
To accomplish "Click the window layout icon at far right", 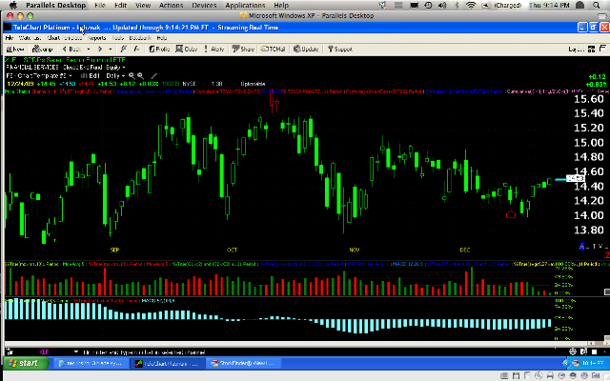I will pos(602,49).
